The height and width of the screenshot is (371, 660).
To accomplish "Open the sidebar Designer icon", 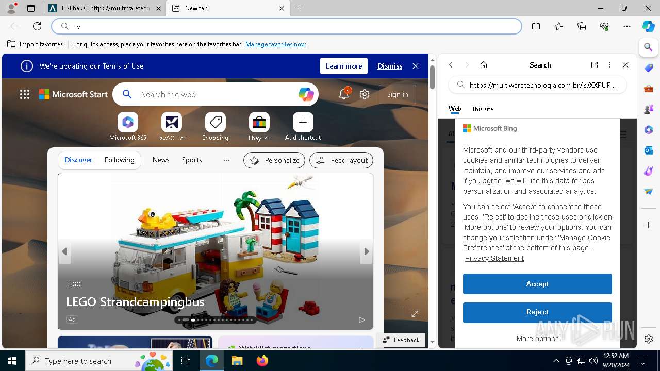I will pos(649,171).
